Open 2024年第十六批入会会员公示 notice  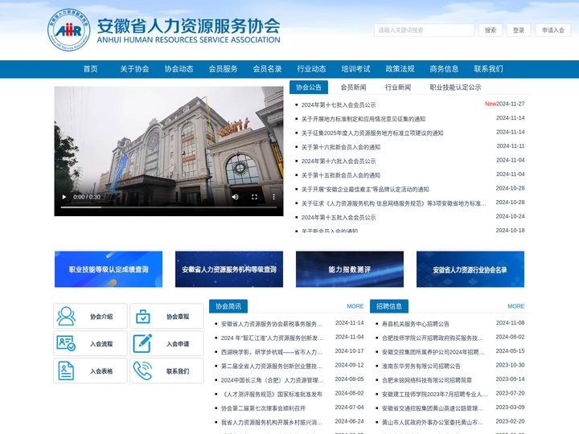click(x=339, y=161)
